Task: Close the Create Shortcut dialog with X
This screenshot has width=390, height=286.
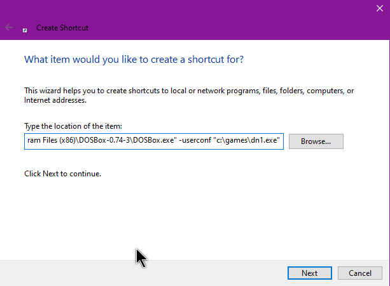Action: coord(380,8)
